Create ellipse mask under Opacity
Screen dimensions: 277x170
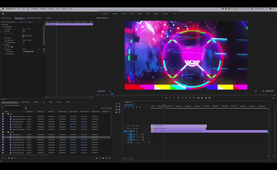click(6, 47)
